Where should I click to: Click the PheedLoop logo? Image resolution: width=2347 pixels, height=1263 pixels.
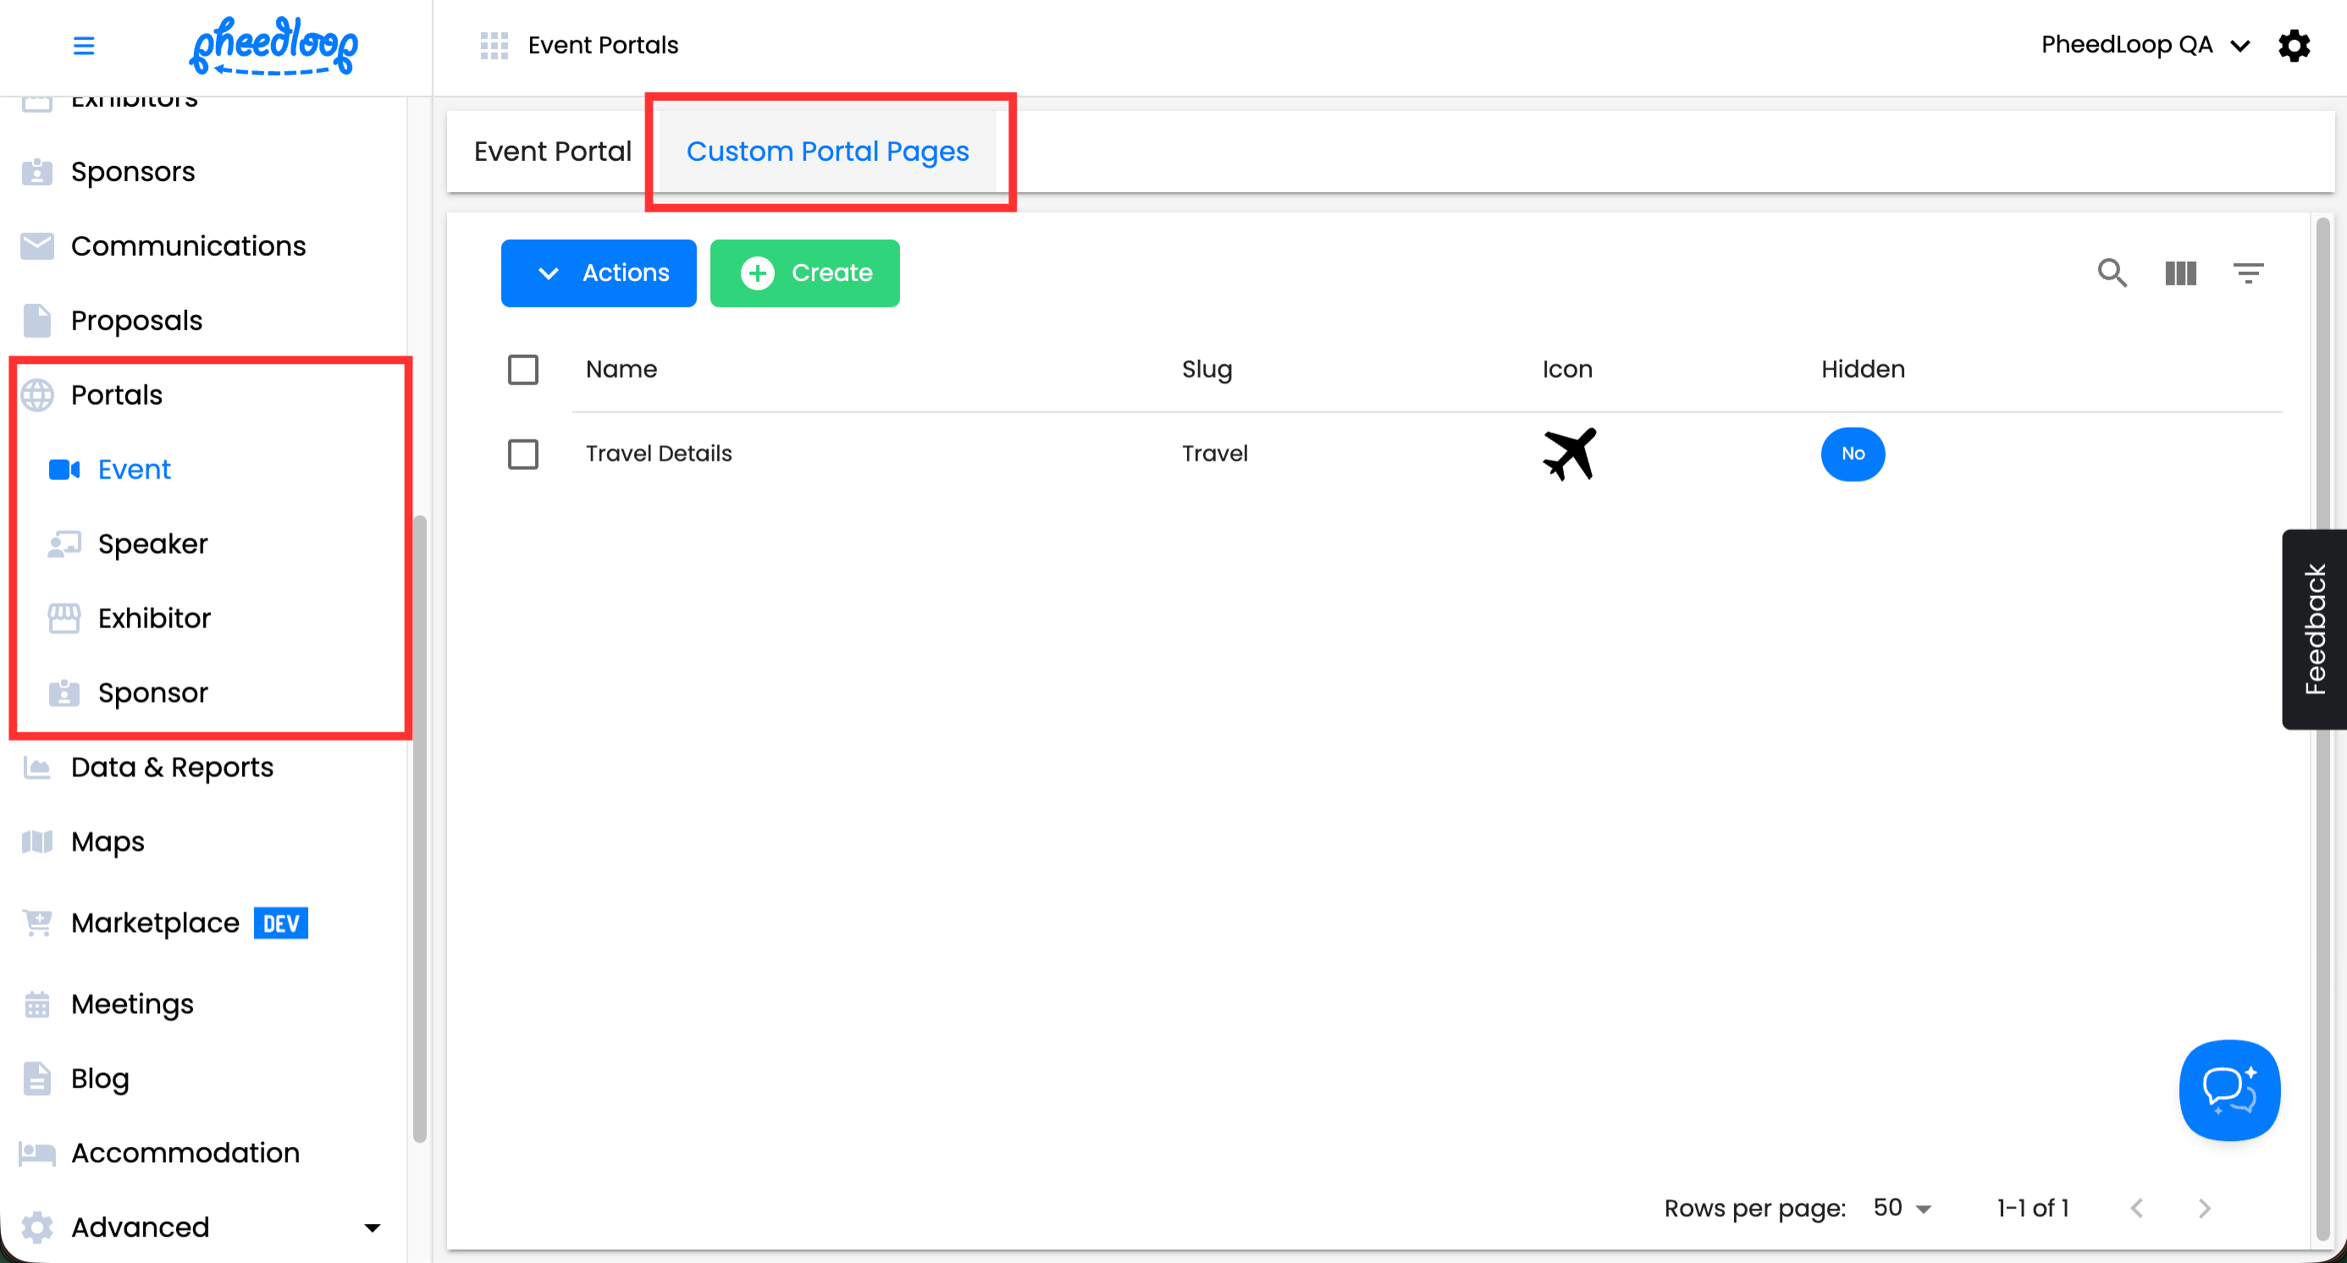(x=273, y=46)
